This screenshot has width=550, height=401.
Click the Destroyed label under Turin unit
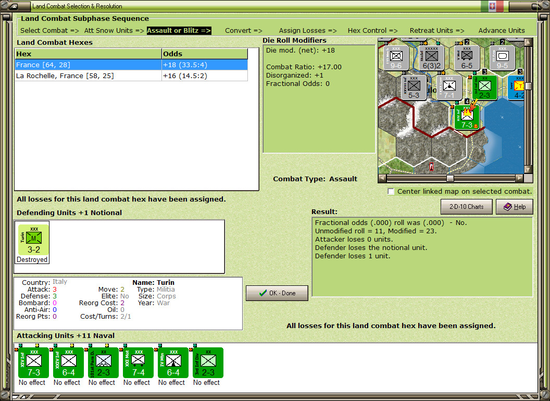point(32,260)
